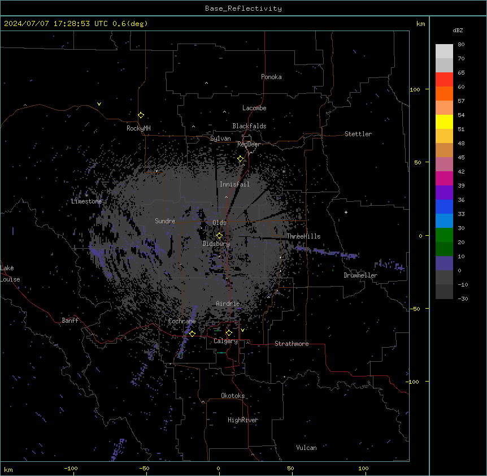This screenshot has height=476, width=487.
Task: Click the blue 36 dBZ color swatch
Action: click(x=444, y=206)
